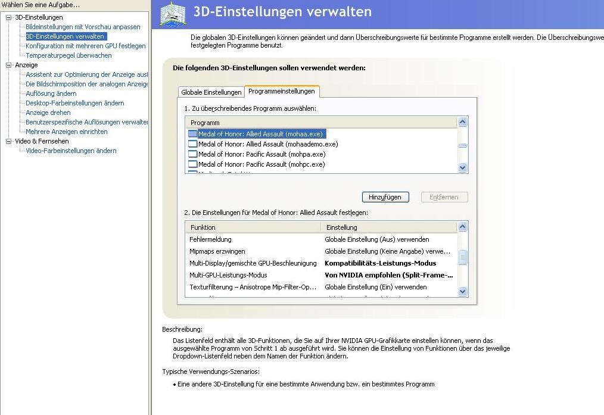Click the program list's scrollbar thumb
This screenshot has height=415, width=604.
[463, 145]
